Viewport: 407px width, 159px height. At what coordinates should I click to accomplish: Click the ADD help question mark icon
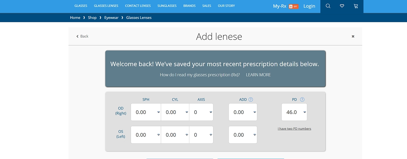(x=251, y=100)
